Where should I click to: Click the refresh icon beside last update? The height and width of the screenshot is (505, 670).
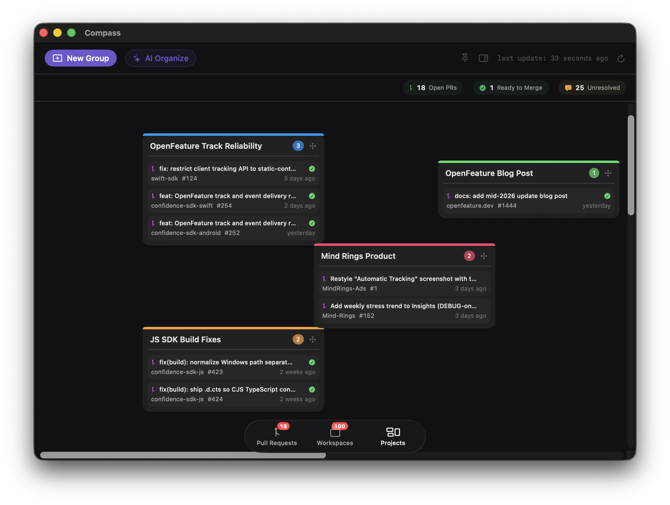[621, 58]
